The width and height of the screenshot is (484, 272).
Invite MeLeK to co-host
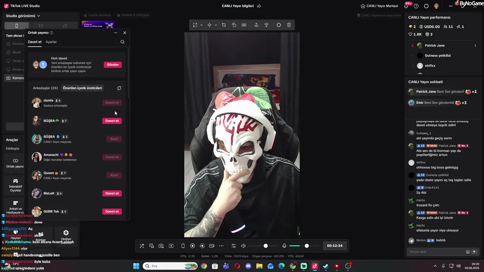[x=112, y=193]
